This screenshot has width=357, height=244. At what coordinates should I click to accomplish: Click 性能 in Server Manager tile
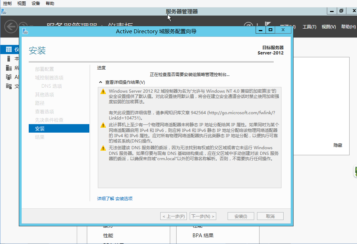[x=108, y=236]
